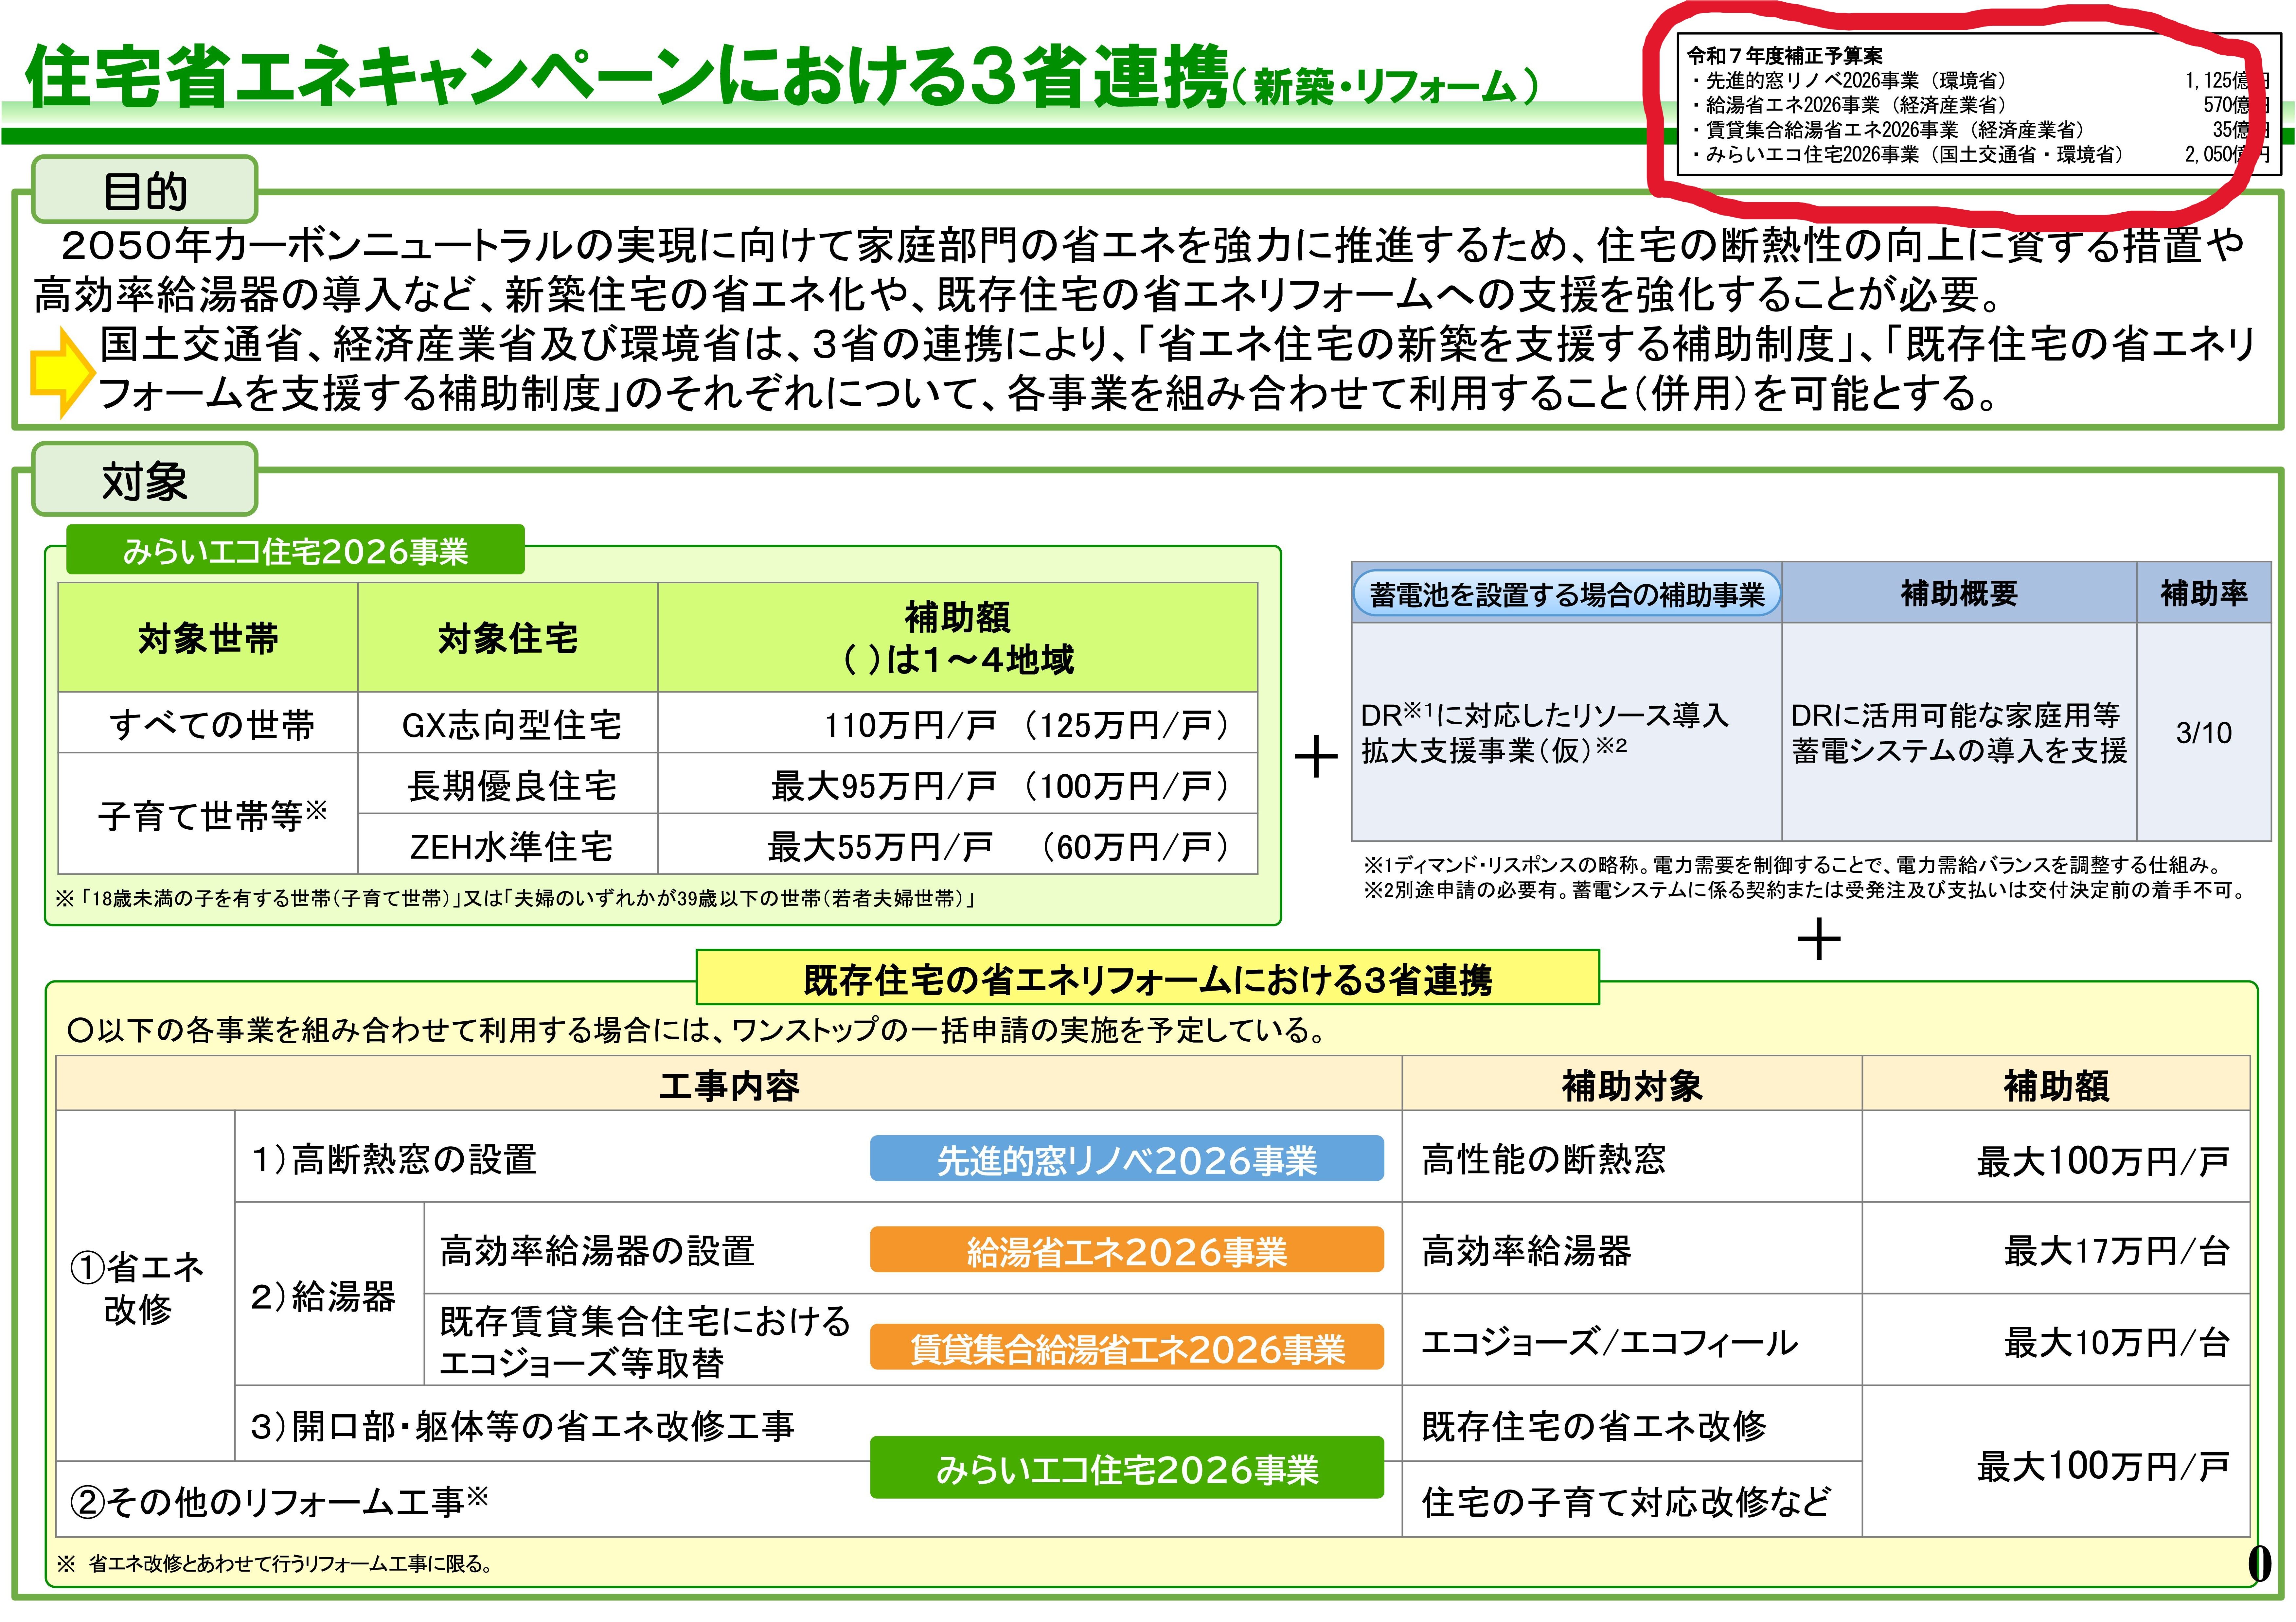The image size is (2296, 1622).
Task: Select the 補助概要 column header
Action: click(x=1959, y=593)
